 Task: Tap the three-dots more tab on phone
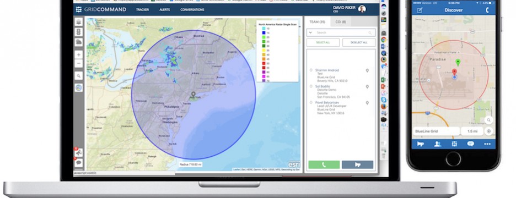[487, 144]
